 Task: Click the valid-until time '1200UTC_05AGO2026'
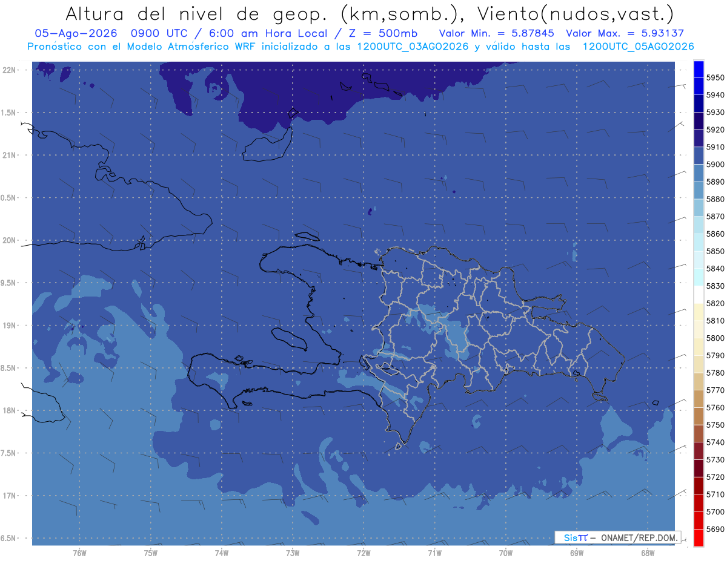coord(638,47)
